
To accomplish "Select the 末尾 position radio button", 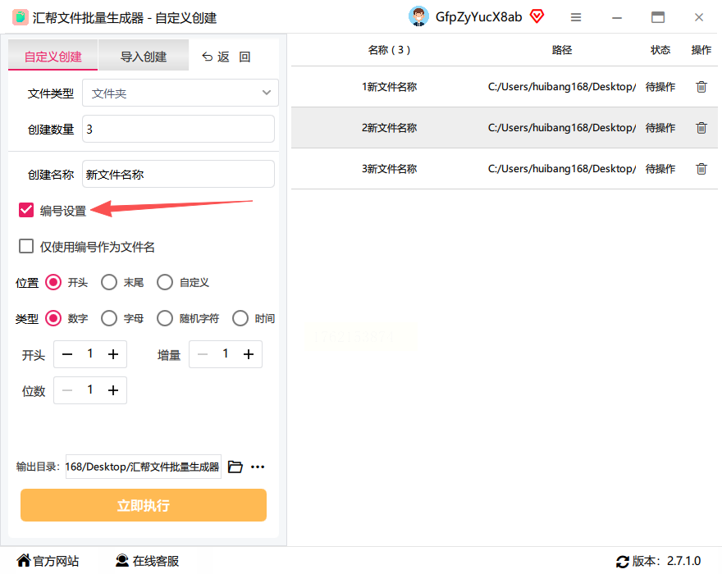I will click(109, 282).
